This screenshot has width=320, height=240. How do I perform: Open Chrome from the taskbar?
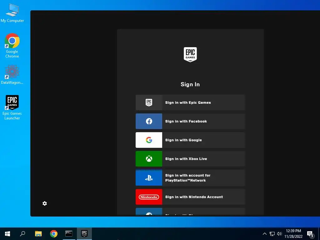coord(54,234)
